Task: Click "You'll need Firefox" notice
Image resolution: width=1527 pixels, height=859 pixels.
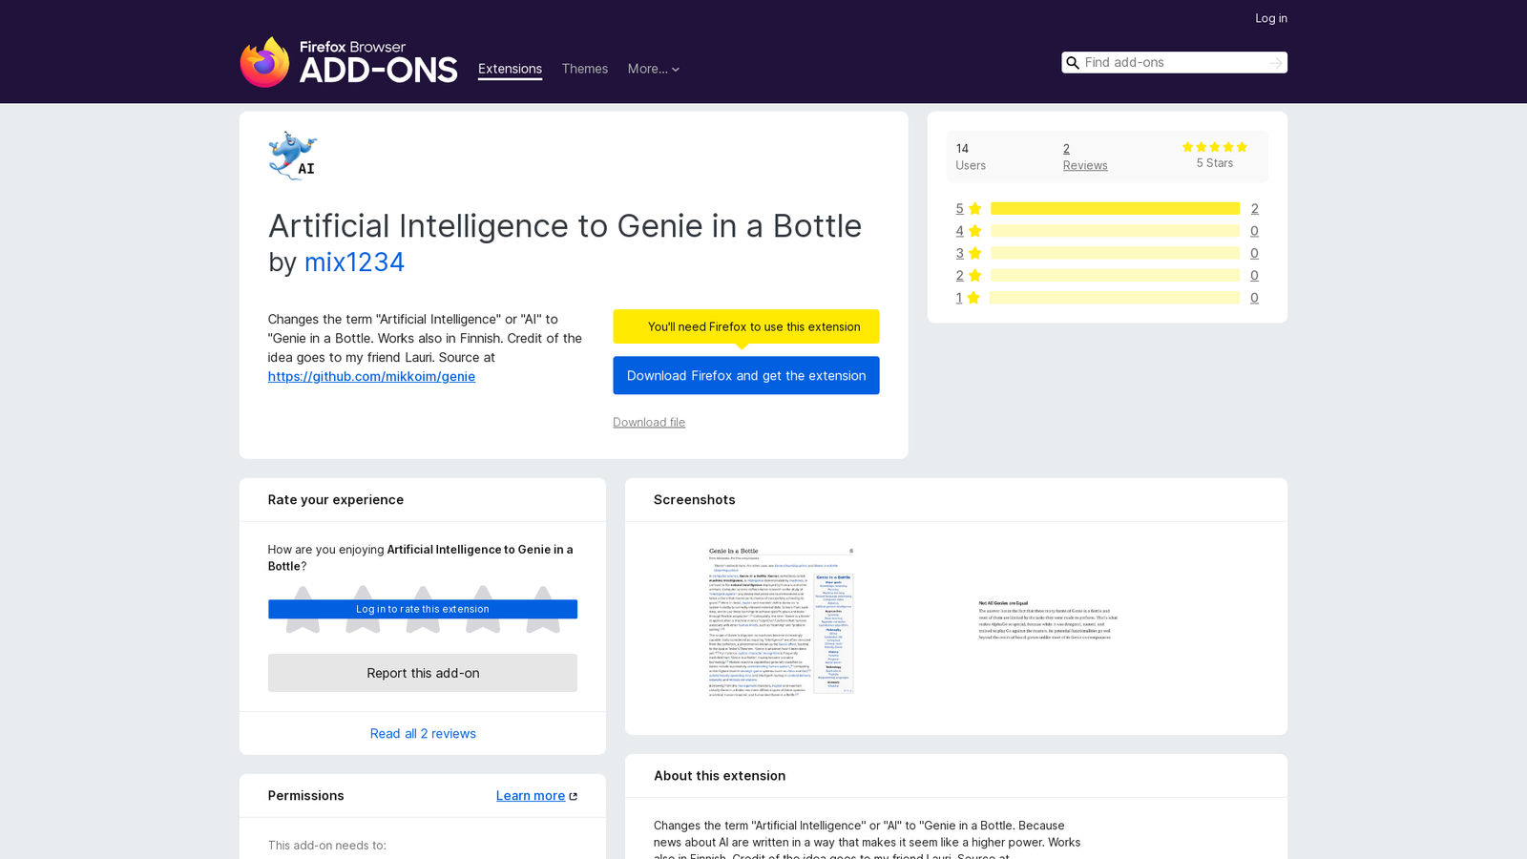Action: [x=746, y=326]
